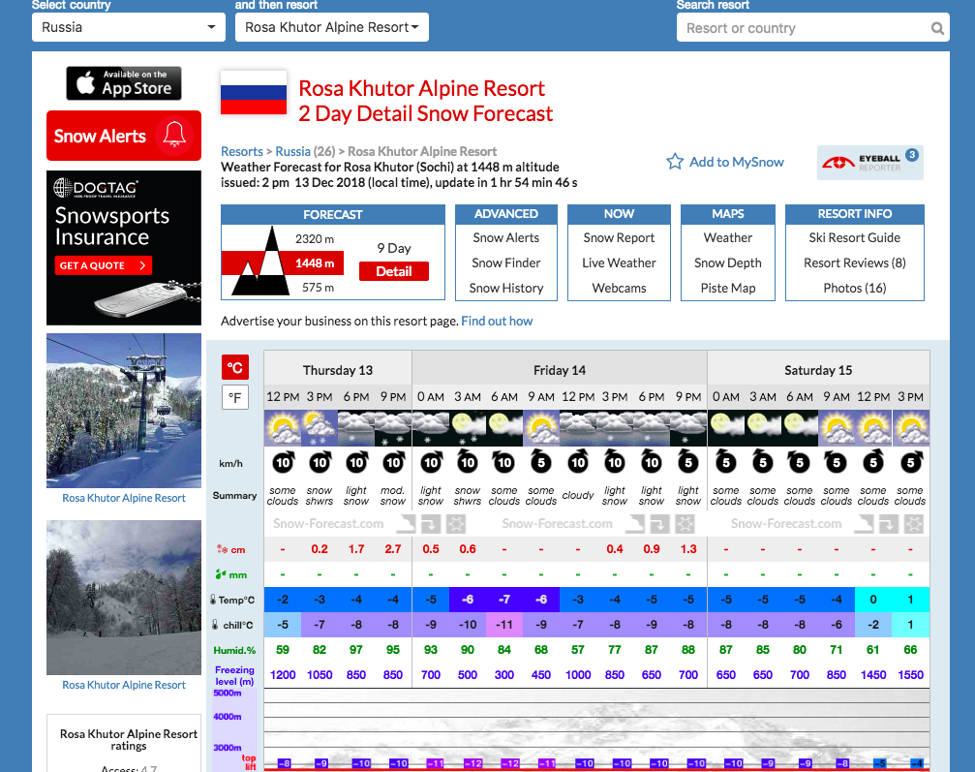Image resolution: width=975 pixels, height=772 pixels.
Task: Open the Snow Alerts advanced link
Action: click(x=506, y=237)
